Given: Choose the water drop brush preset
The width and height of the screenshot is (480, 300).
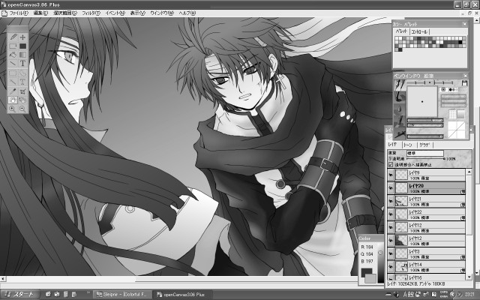Looking at the screenshot, I should (x=399, y=109).
